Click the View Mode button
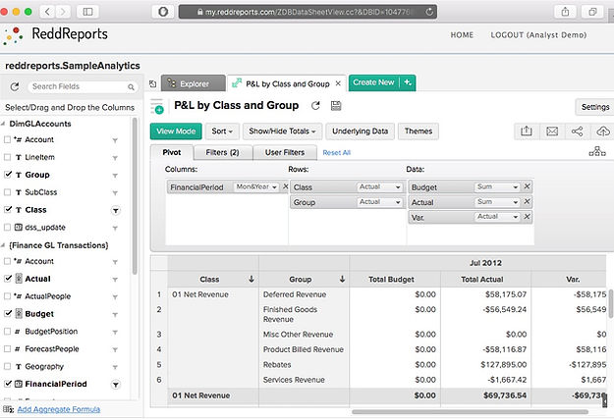Screen dimensions: 614x420 tap(176, 131)
